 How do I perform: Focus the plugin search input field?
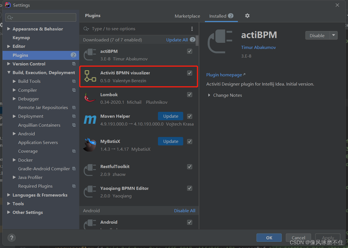click(x=140, y=29)
